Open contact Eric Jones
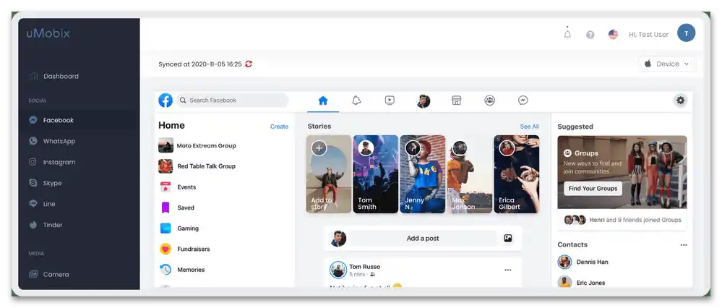The height and width of the screenshot is (308, 722). [x=590, y=283]
